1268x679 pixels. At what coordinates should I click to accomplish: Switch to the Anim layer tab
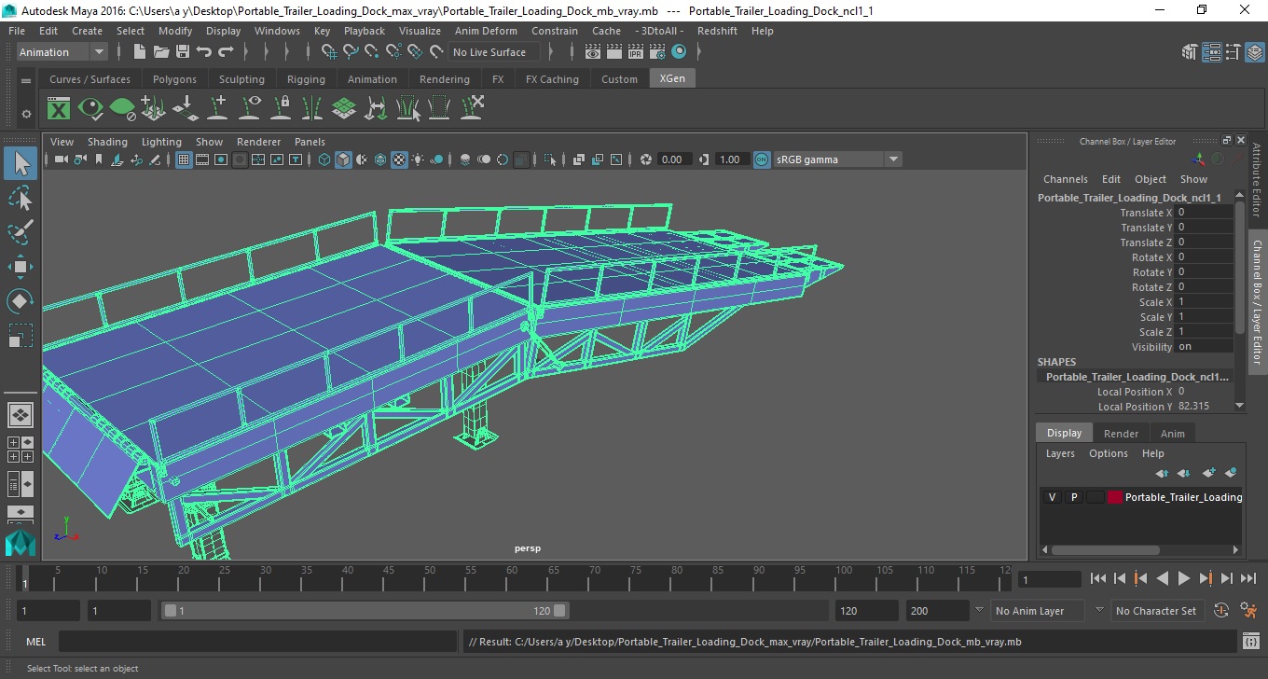[x=1172, y=434]
